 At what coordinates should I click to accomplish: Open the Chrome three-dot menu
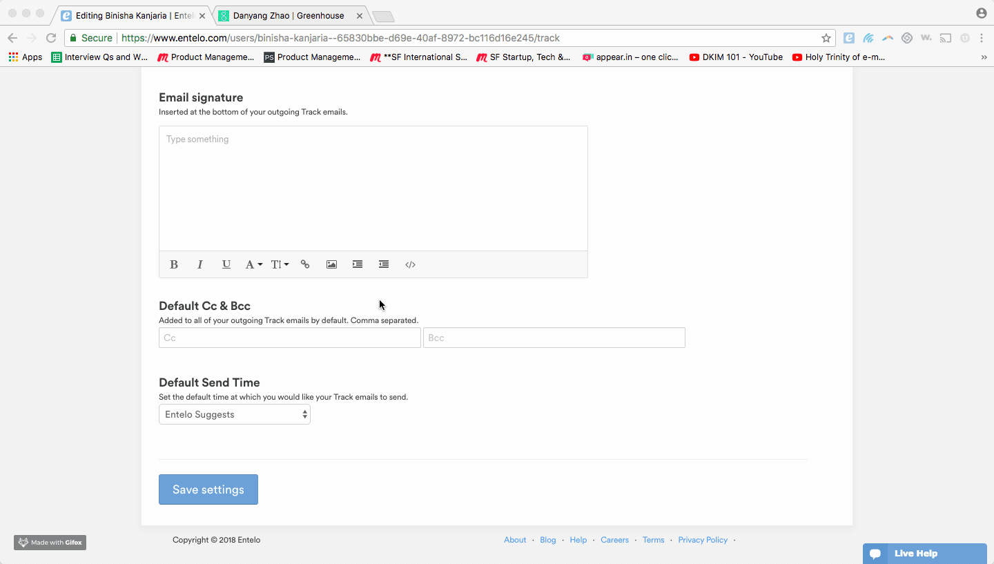[x=982, y=38]
